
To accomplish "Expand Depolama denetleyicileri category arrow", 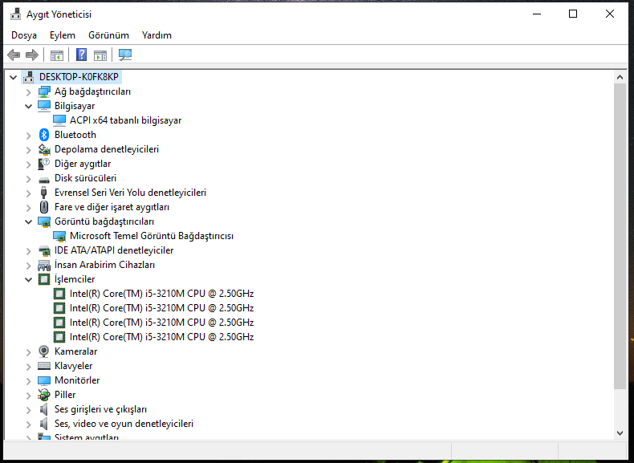I will click(x=28, y=150).
